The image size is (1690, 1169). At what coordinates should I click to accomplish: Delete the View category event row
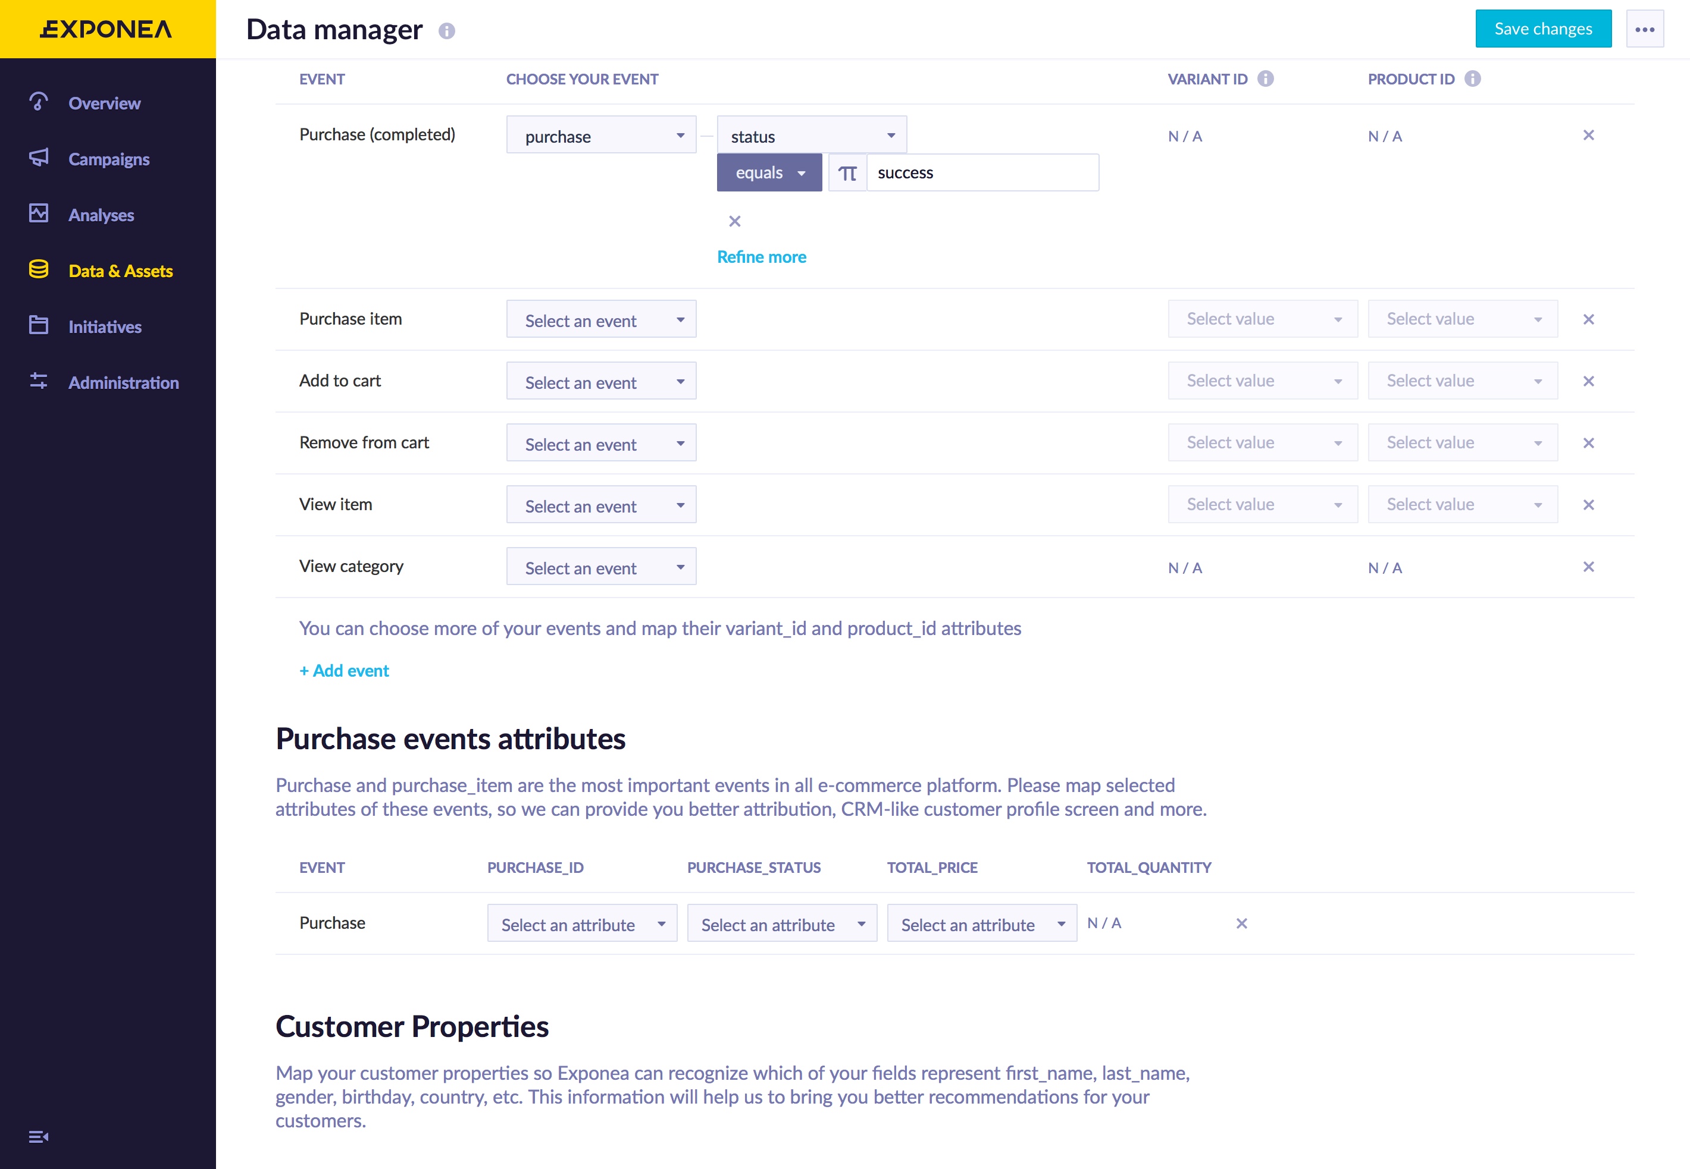(1588, 567)
